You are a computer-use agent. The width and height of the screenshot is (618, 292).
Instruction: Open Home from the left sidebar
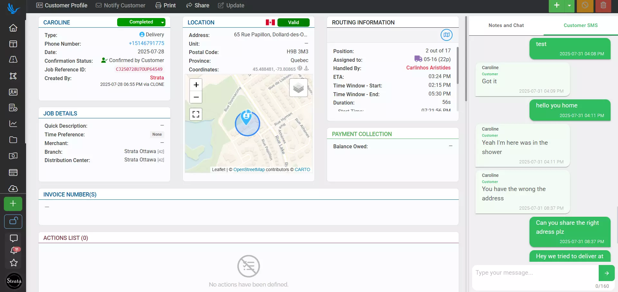(x=13, y=28)
